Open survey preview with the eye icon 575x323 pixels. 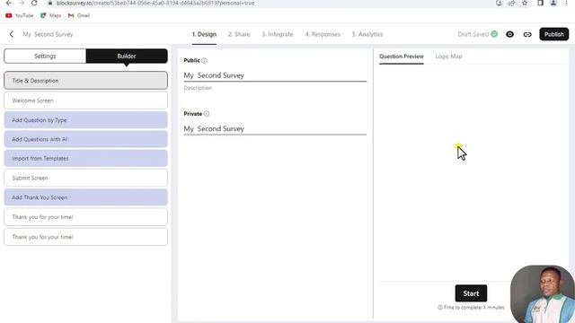point(509,34)
